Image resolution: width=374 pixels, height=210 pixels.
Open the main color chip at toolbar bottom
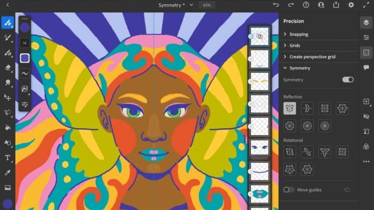[x=8, y=204]
